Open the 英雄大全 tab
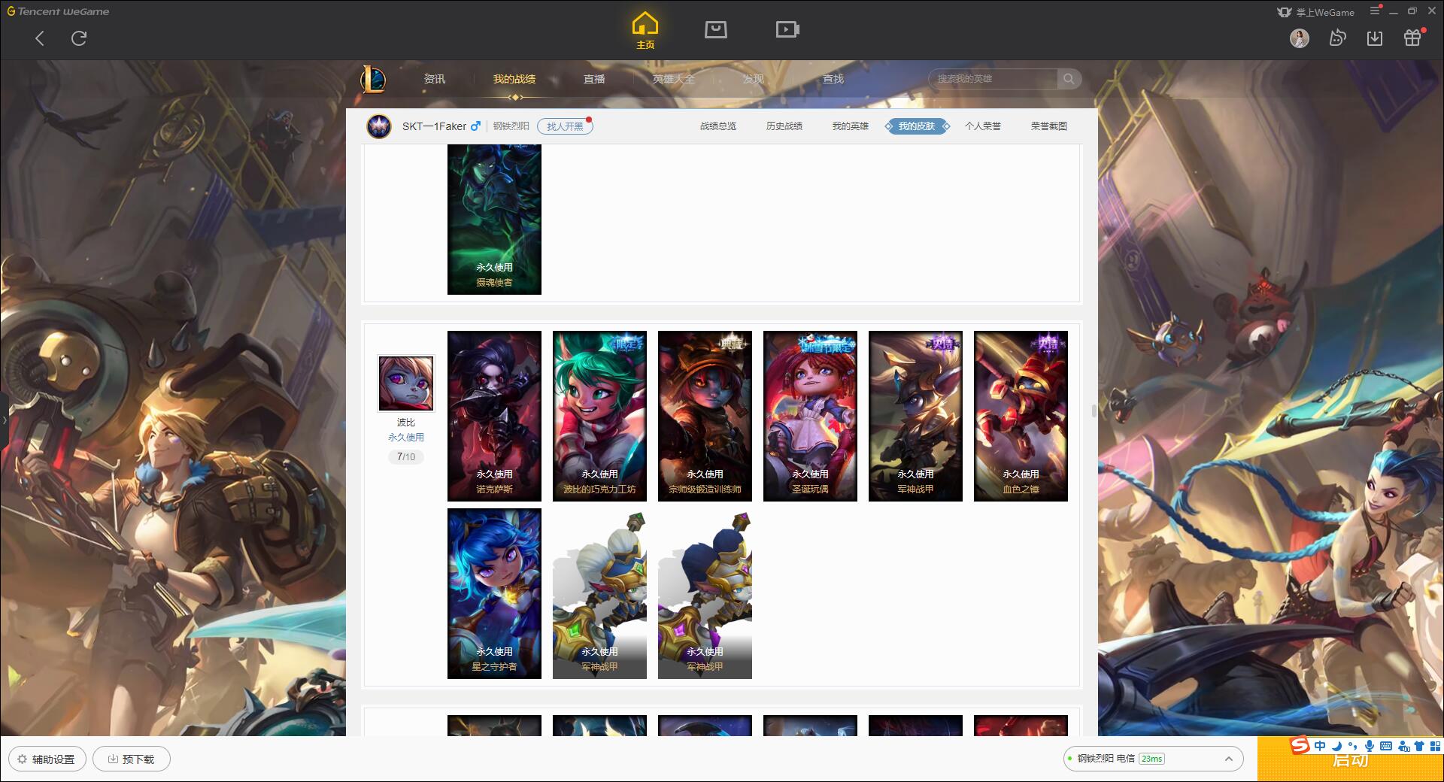 coord(674,79)
